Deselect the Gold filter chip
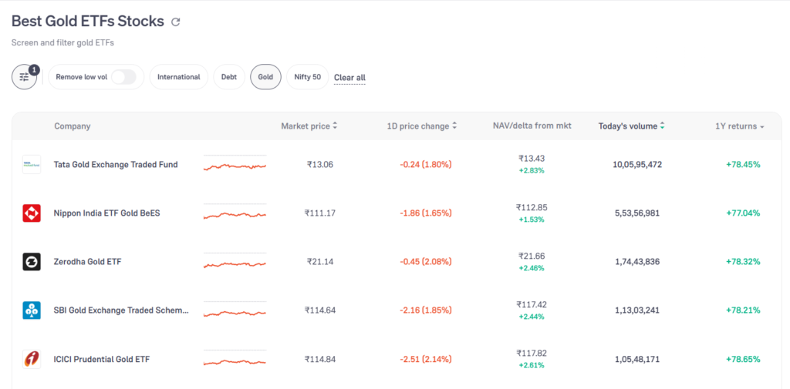 (x=265, y=77)
